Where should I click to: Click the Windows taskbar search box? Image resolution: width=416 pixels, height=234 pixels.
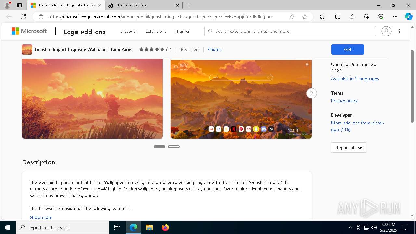click(62, 227)
